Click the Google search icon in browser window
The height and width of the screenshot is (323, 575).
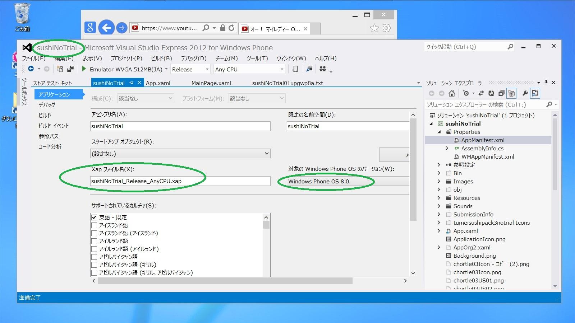click(90, 27)
